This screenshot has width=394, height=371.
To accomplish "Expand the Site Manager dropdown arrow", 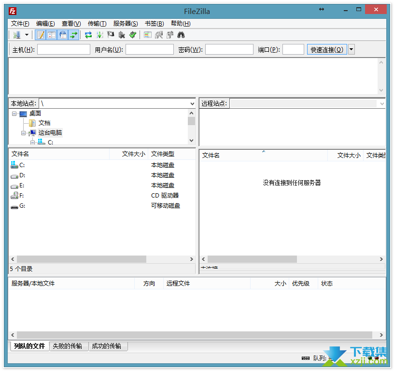I will (x=27, y=35).
